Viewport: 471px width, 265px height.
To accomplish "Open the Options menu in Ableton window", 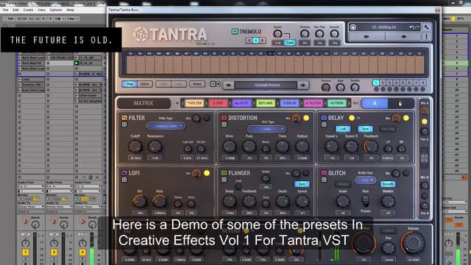I will 56,10.
